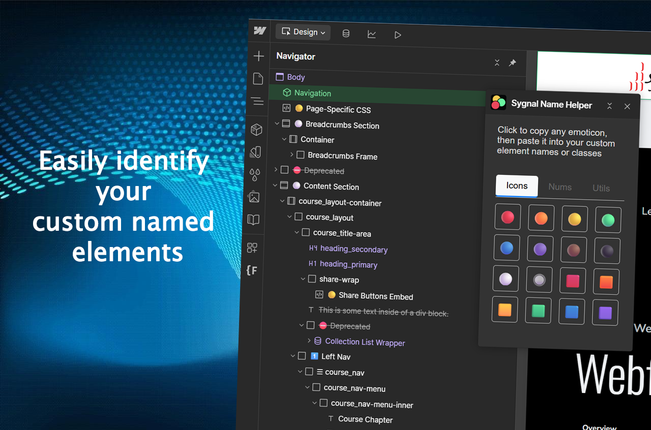The height and width of the screenshot is (430, 651).
Task: Open the Add elements plus panel
Action: tap(259, 56)
